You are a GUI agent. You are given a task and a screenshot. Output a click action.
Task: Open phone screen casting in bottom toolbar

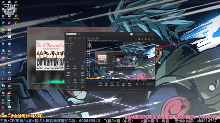click(x=112, y=84)
